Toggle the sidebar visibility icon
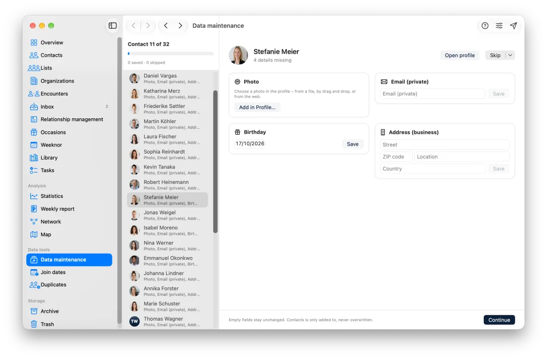 [112, 25]
